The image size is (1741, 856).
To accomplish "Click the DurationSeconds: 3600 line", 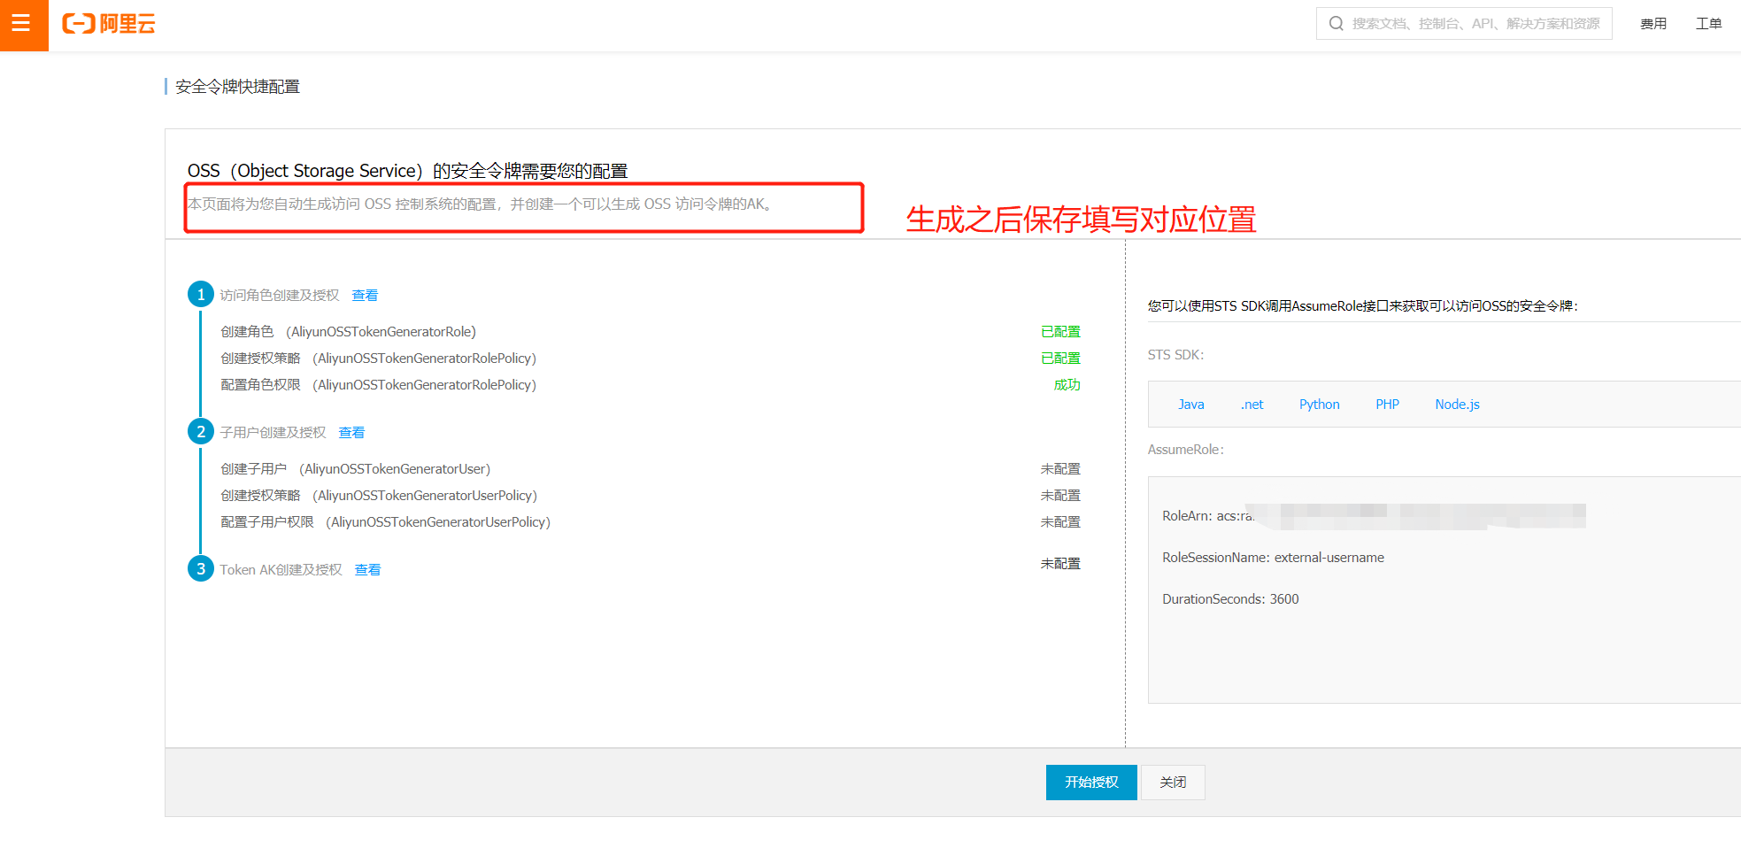I will pyautogui.click(x=1230, y=599).
